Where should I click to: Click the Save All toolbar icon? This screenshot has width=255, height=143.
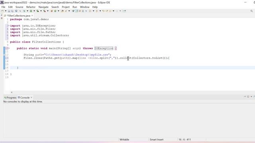click(12, 11)
